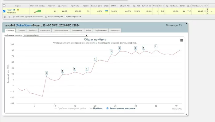Sort by the 'Игрок' column header
This screenshot has width=215, height=122.
(x=18, y=6)
